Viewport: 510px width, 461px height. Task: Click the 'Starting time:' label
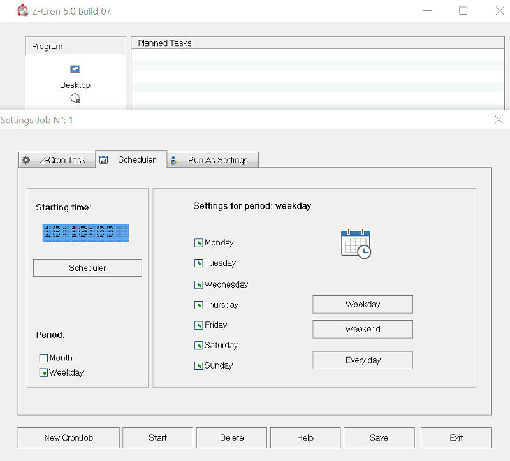[x=64, y=208]
